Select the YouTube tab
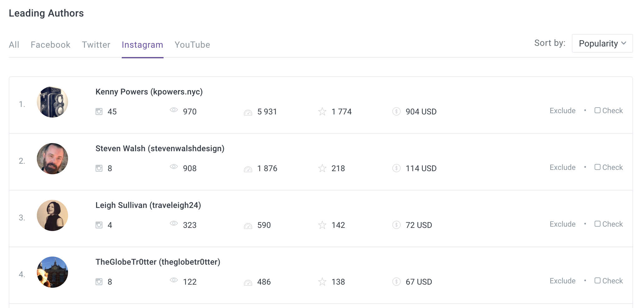The image size is (638, 308). pos(192,45)
